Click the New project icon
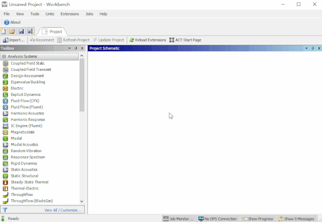The width and height of the screenshot is (322, 222). pyautogui.click(x=4, y=31)
